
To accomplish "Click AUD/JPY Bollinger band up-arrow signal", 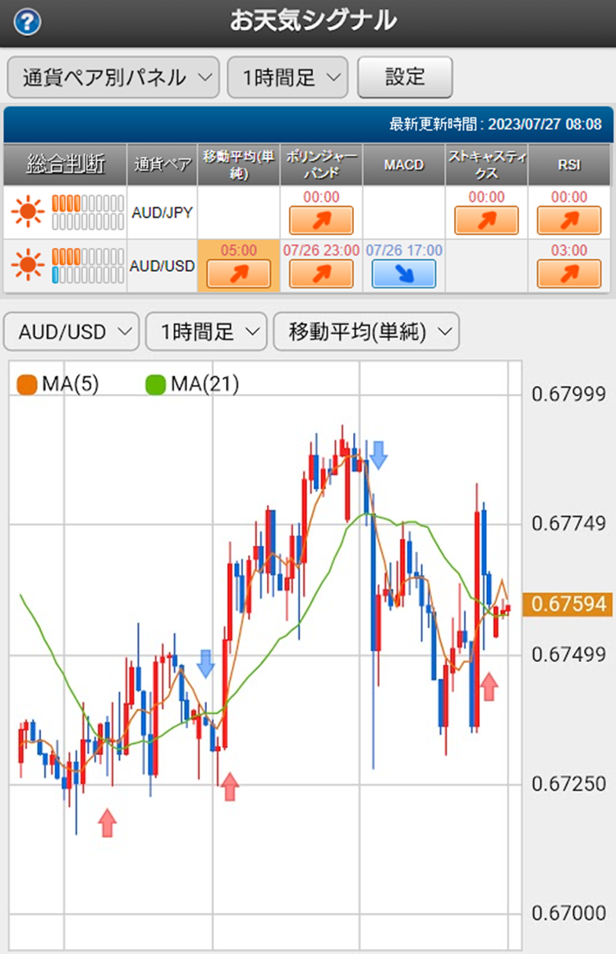I will pos(321,220).
